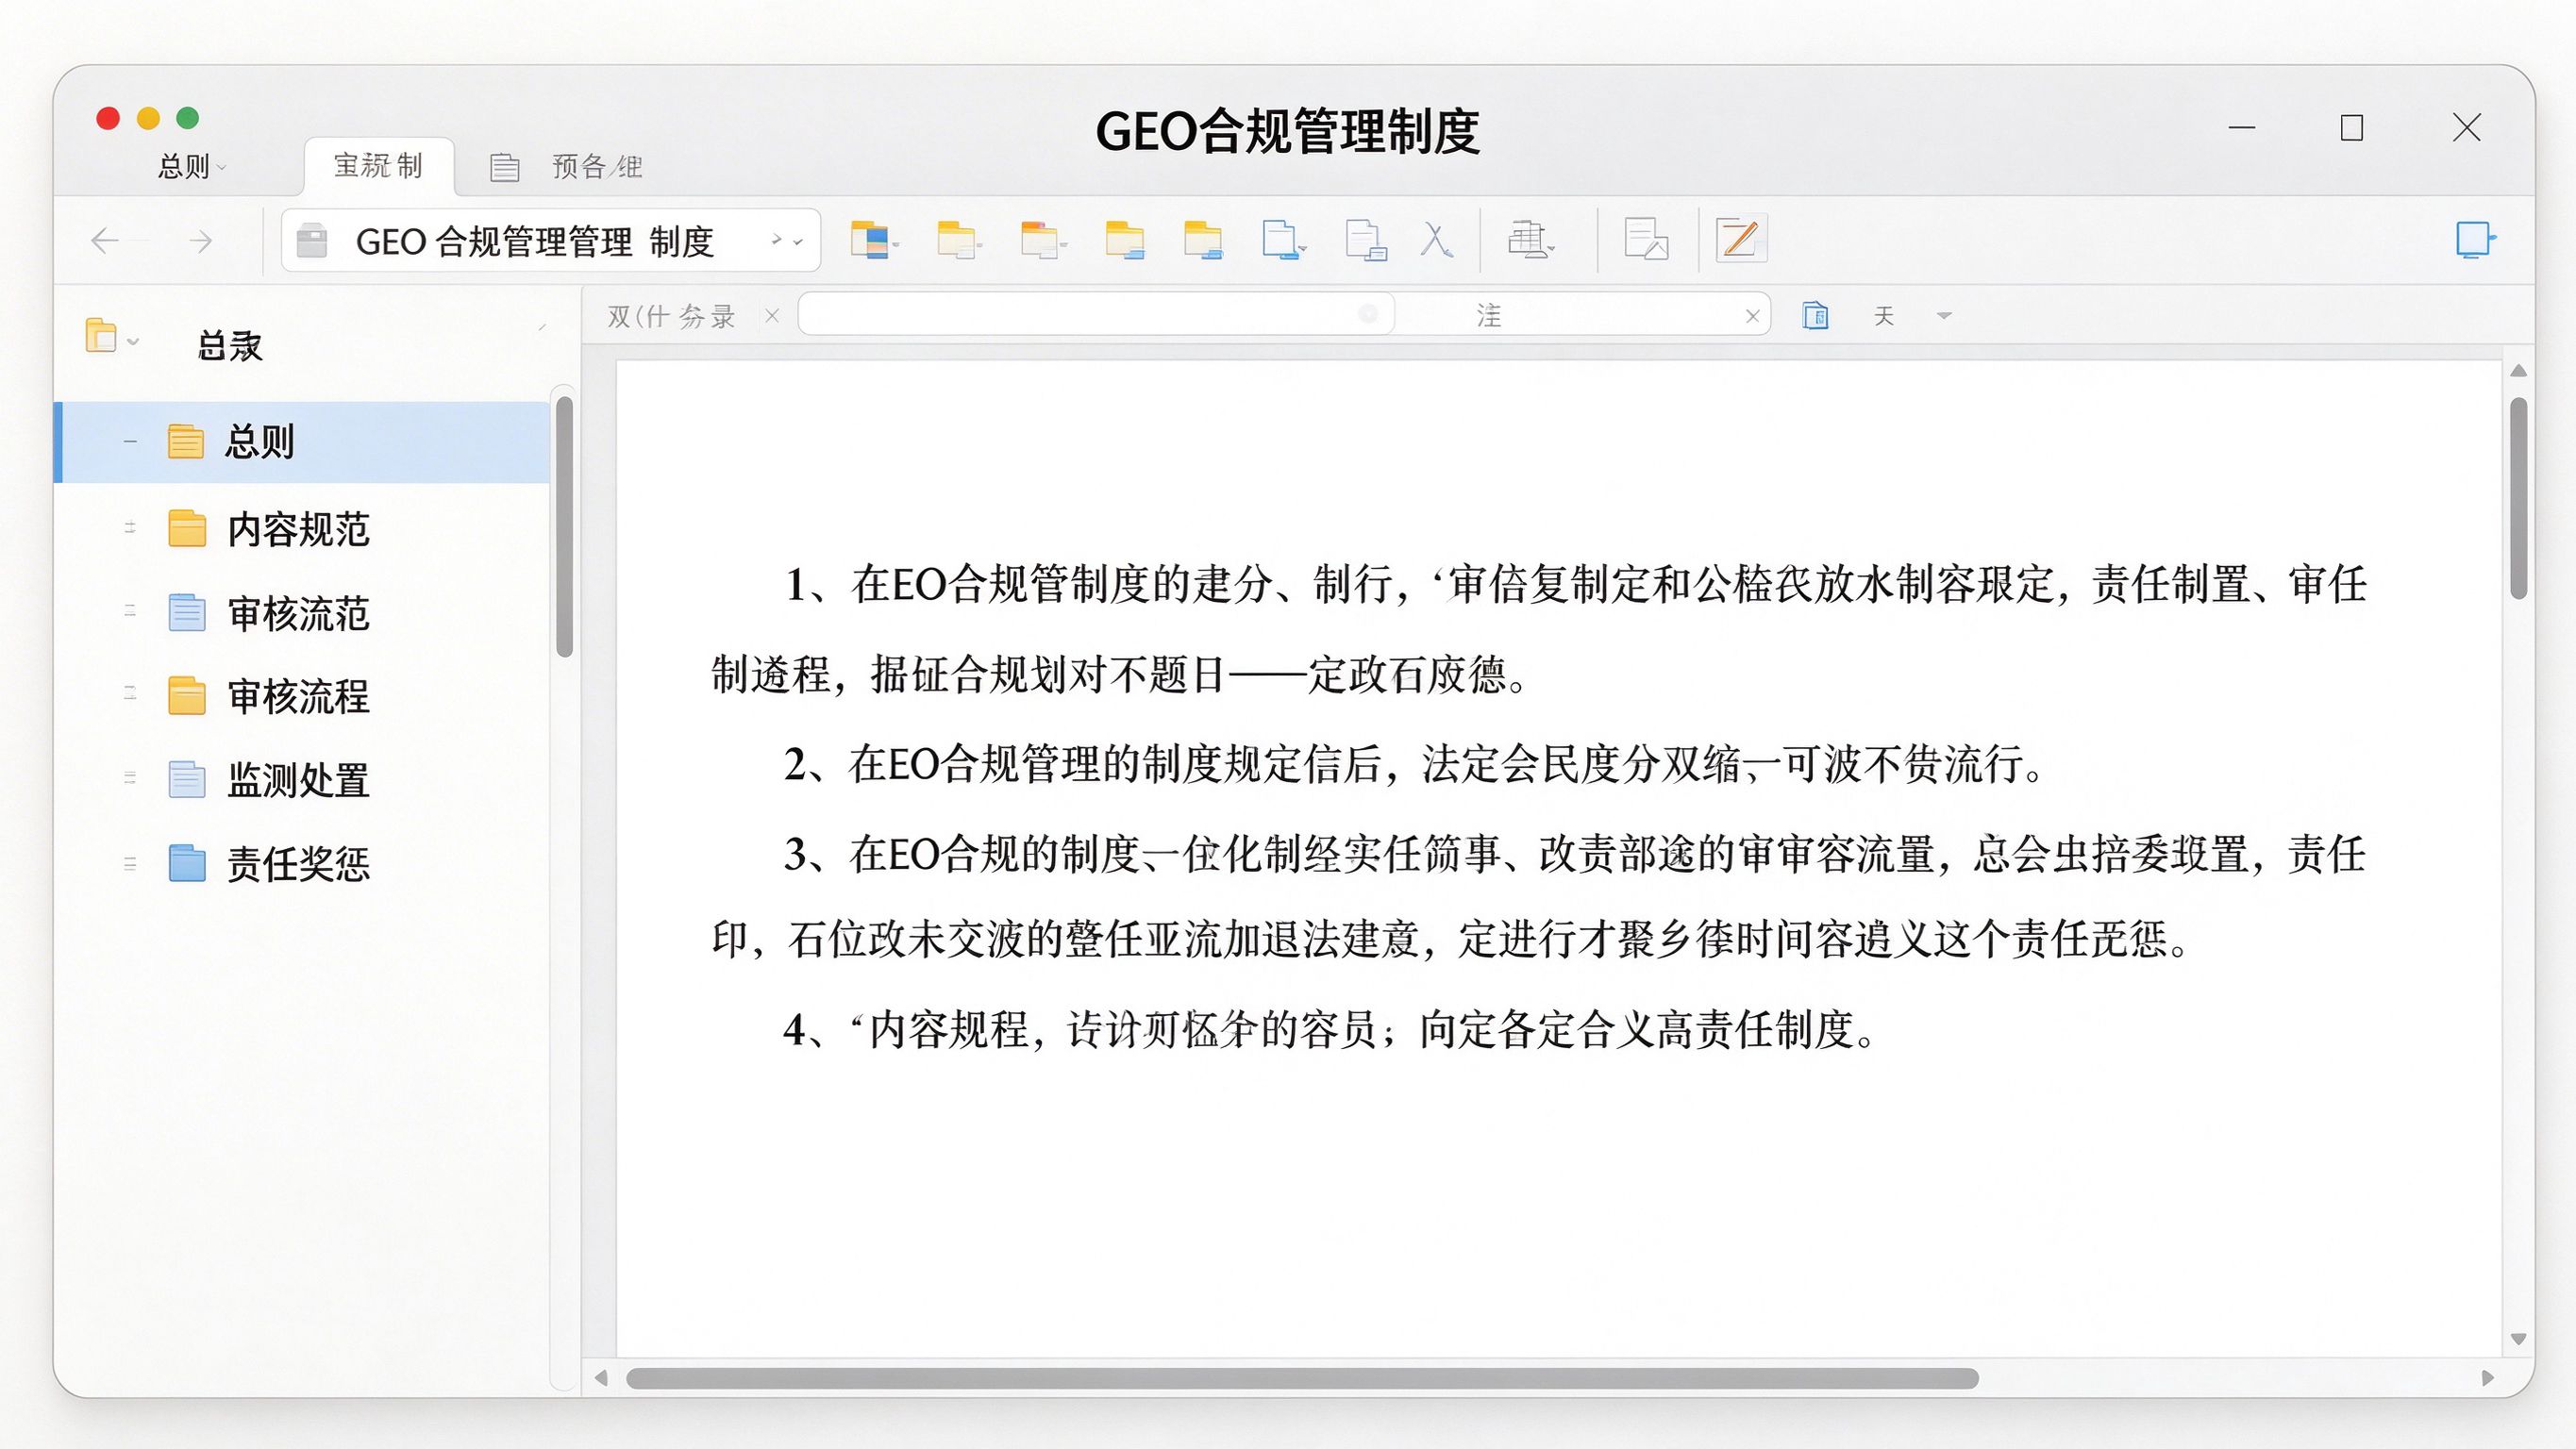Click the scroll-right arrow at the bottom
Viewport: 2576px width, 1449px height.
click(2488, 1378)
